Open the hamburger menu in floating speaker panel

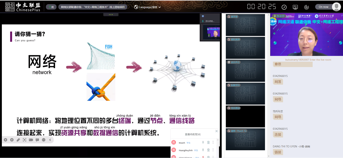[203, 16]
